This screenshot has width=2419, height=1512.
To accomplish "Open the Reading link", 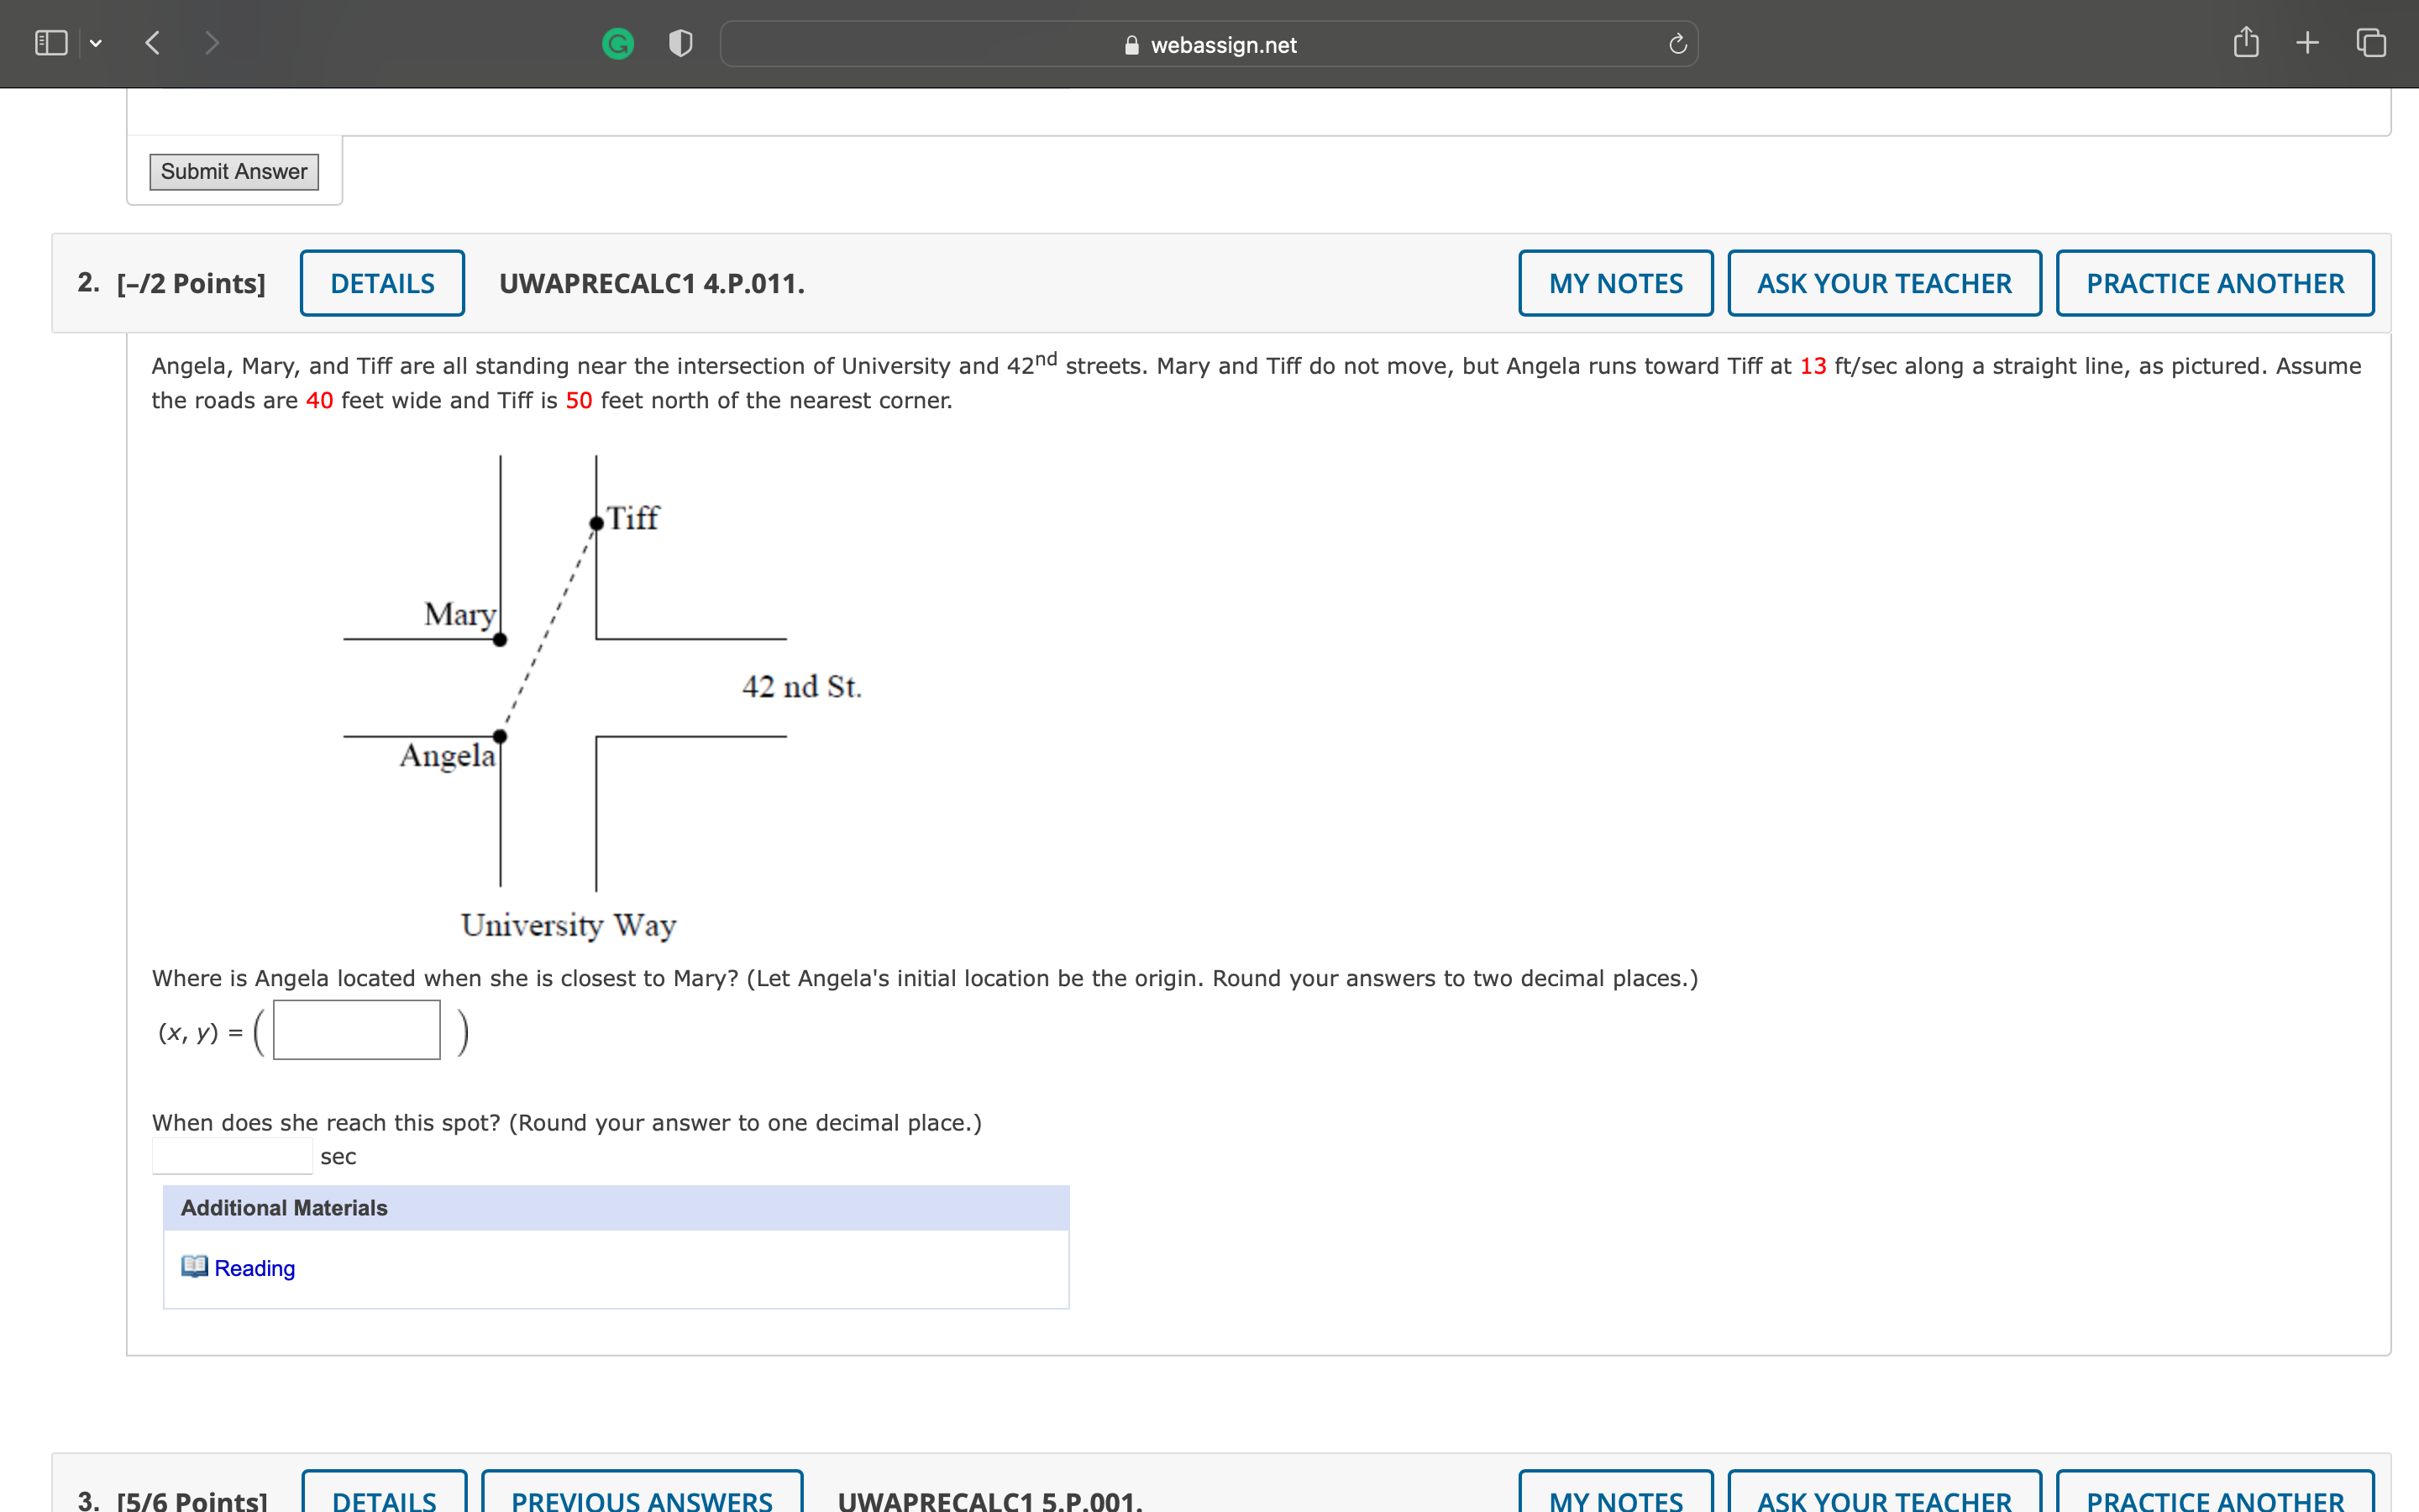I will pyautogui.click(x=254, y=1268).
